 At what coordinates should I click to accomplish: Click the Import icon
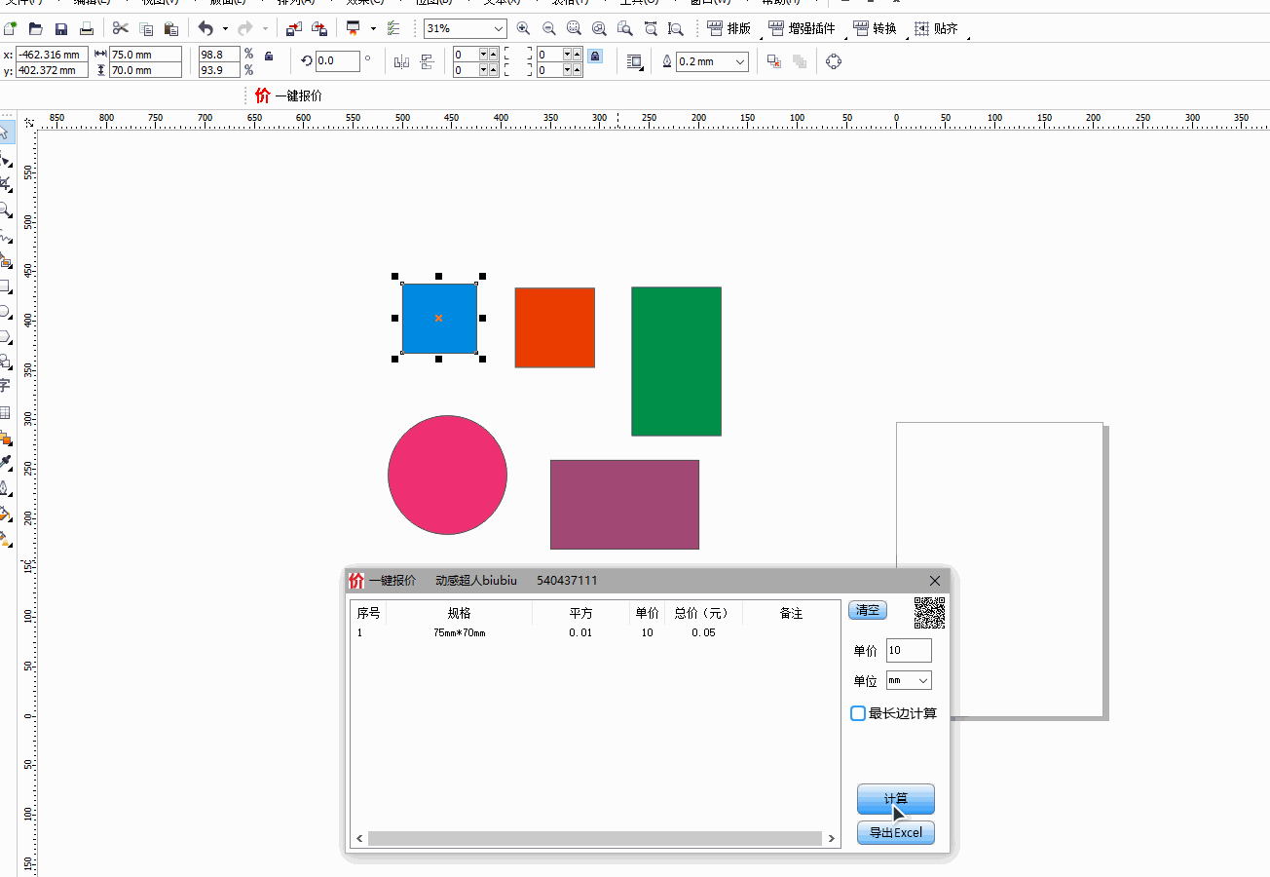pos(293,29)
